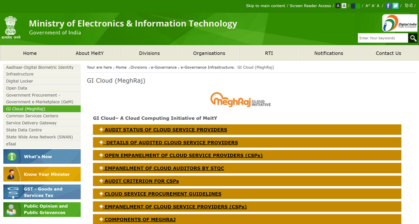Click the MeghRaj Cloud Initiative logo
The height and width of the screenshot is (224, 419).
[241, 100]
